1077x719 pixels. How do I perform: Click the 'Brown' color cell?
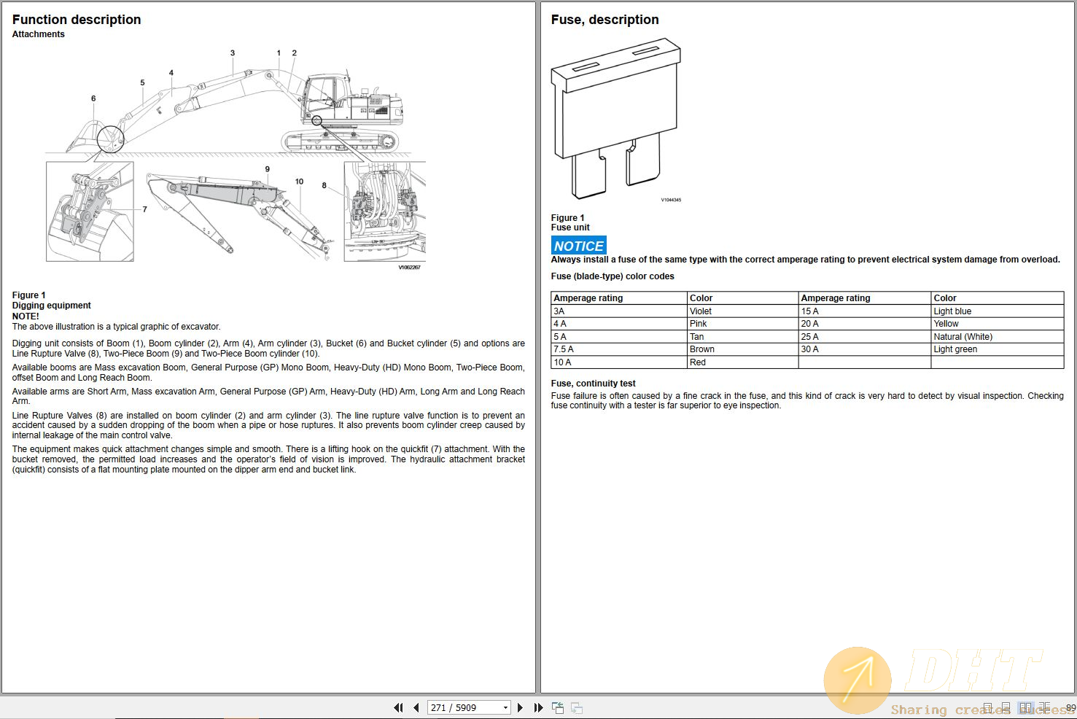pos(742,349)
